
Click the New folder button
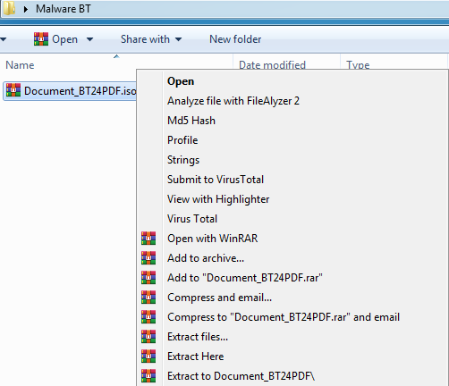(235, 39)
